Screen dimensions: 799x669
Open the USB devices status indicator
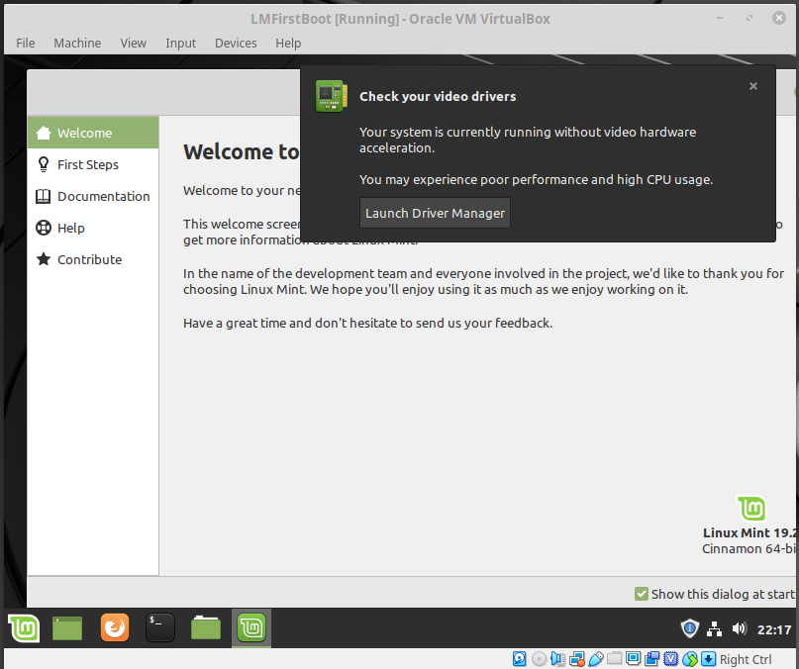click(596, 659)
